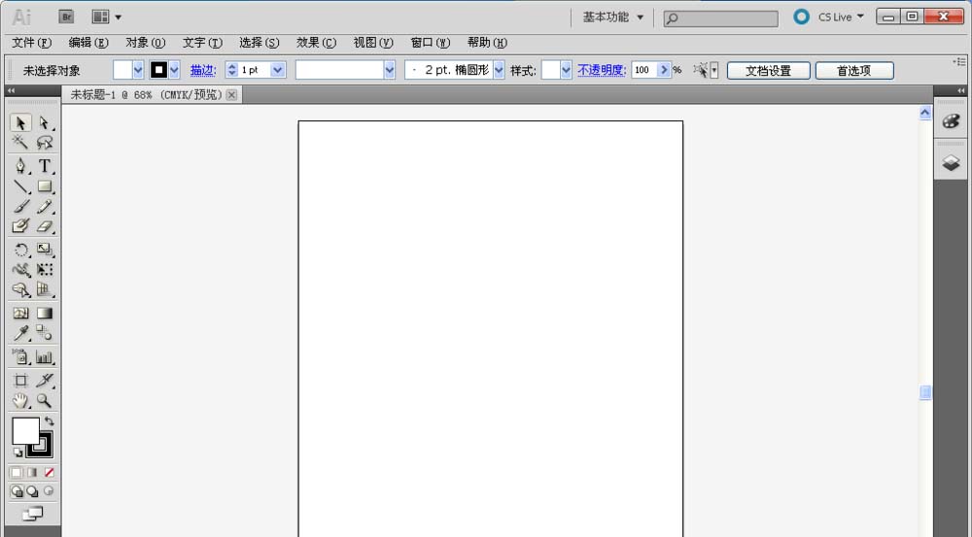Open the fill color dropdown in control bar
This screenshot has height=537, width=972.
coord(138,70)
